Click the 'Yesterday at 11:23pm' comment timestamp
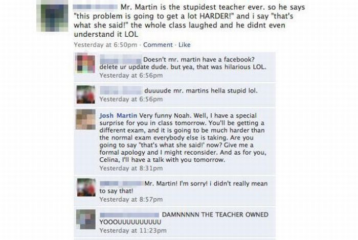 [133, 230]
